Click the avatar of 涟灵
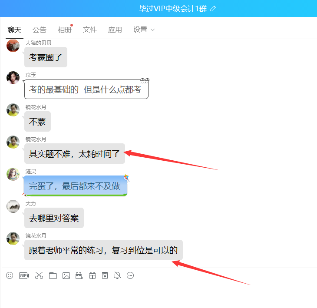 pos(13,174)
